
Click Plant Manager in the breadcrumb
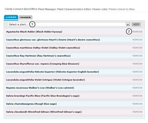pos(47,9)
